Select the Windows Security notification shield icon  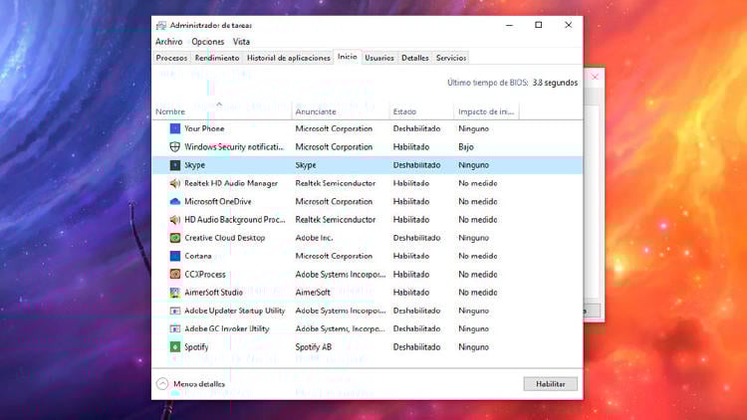175,146
